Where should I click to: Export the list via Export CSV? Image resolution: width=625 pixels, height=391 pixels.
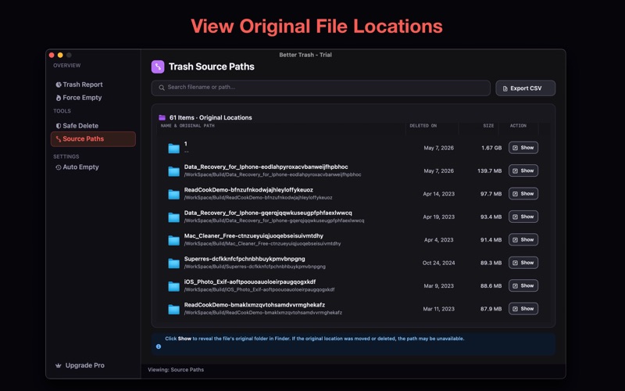[x=525, y=88]
